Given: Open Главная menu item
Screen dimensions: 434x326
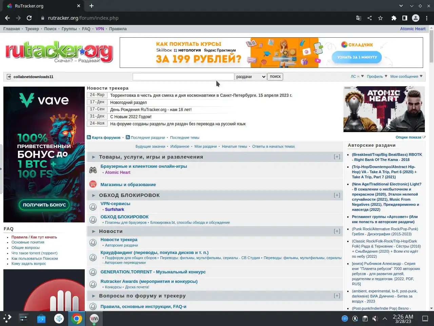Looking at the screenshot, I should click(x=12, y=29).
